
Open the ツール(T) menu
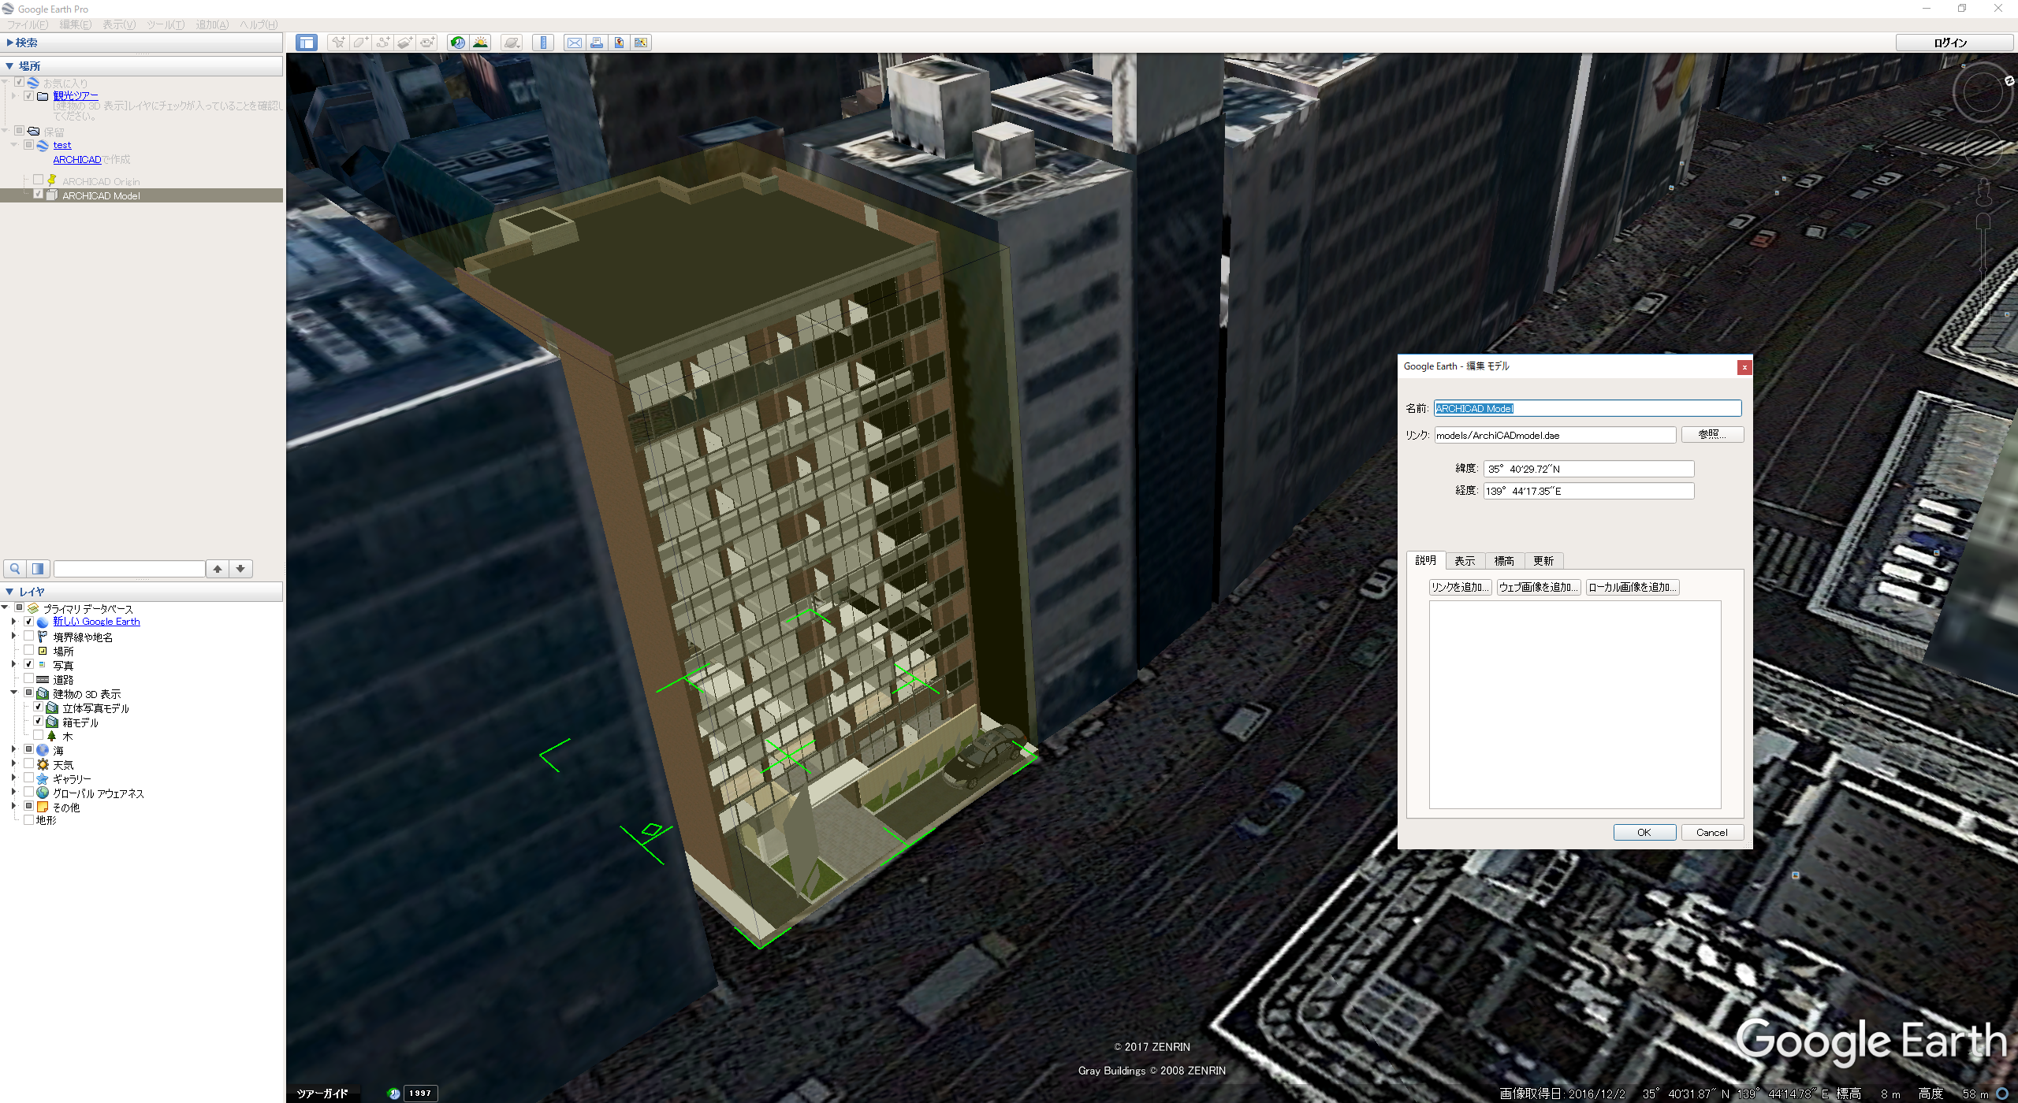pyautogui.click(x=166, y=24)
